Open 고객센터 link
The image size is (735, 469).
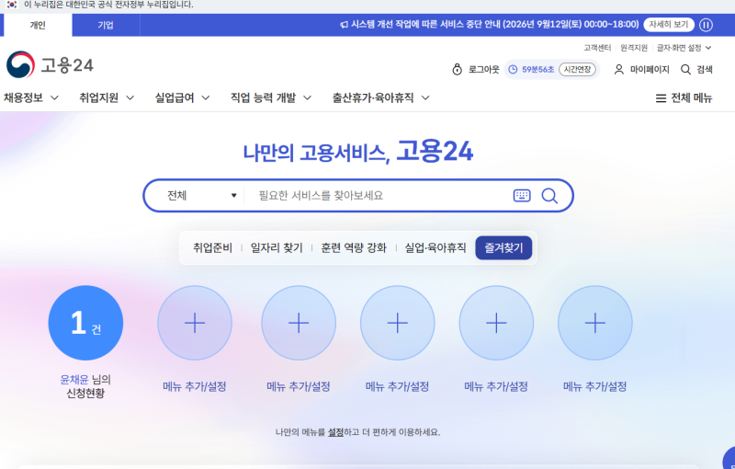pyautogui.click(x=597, y=48)
